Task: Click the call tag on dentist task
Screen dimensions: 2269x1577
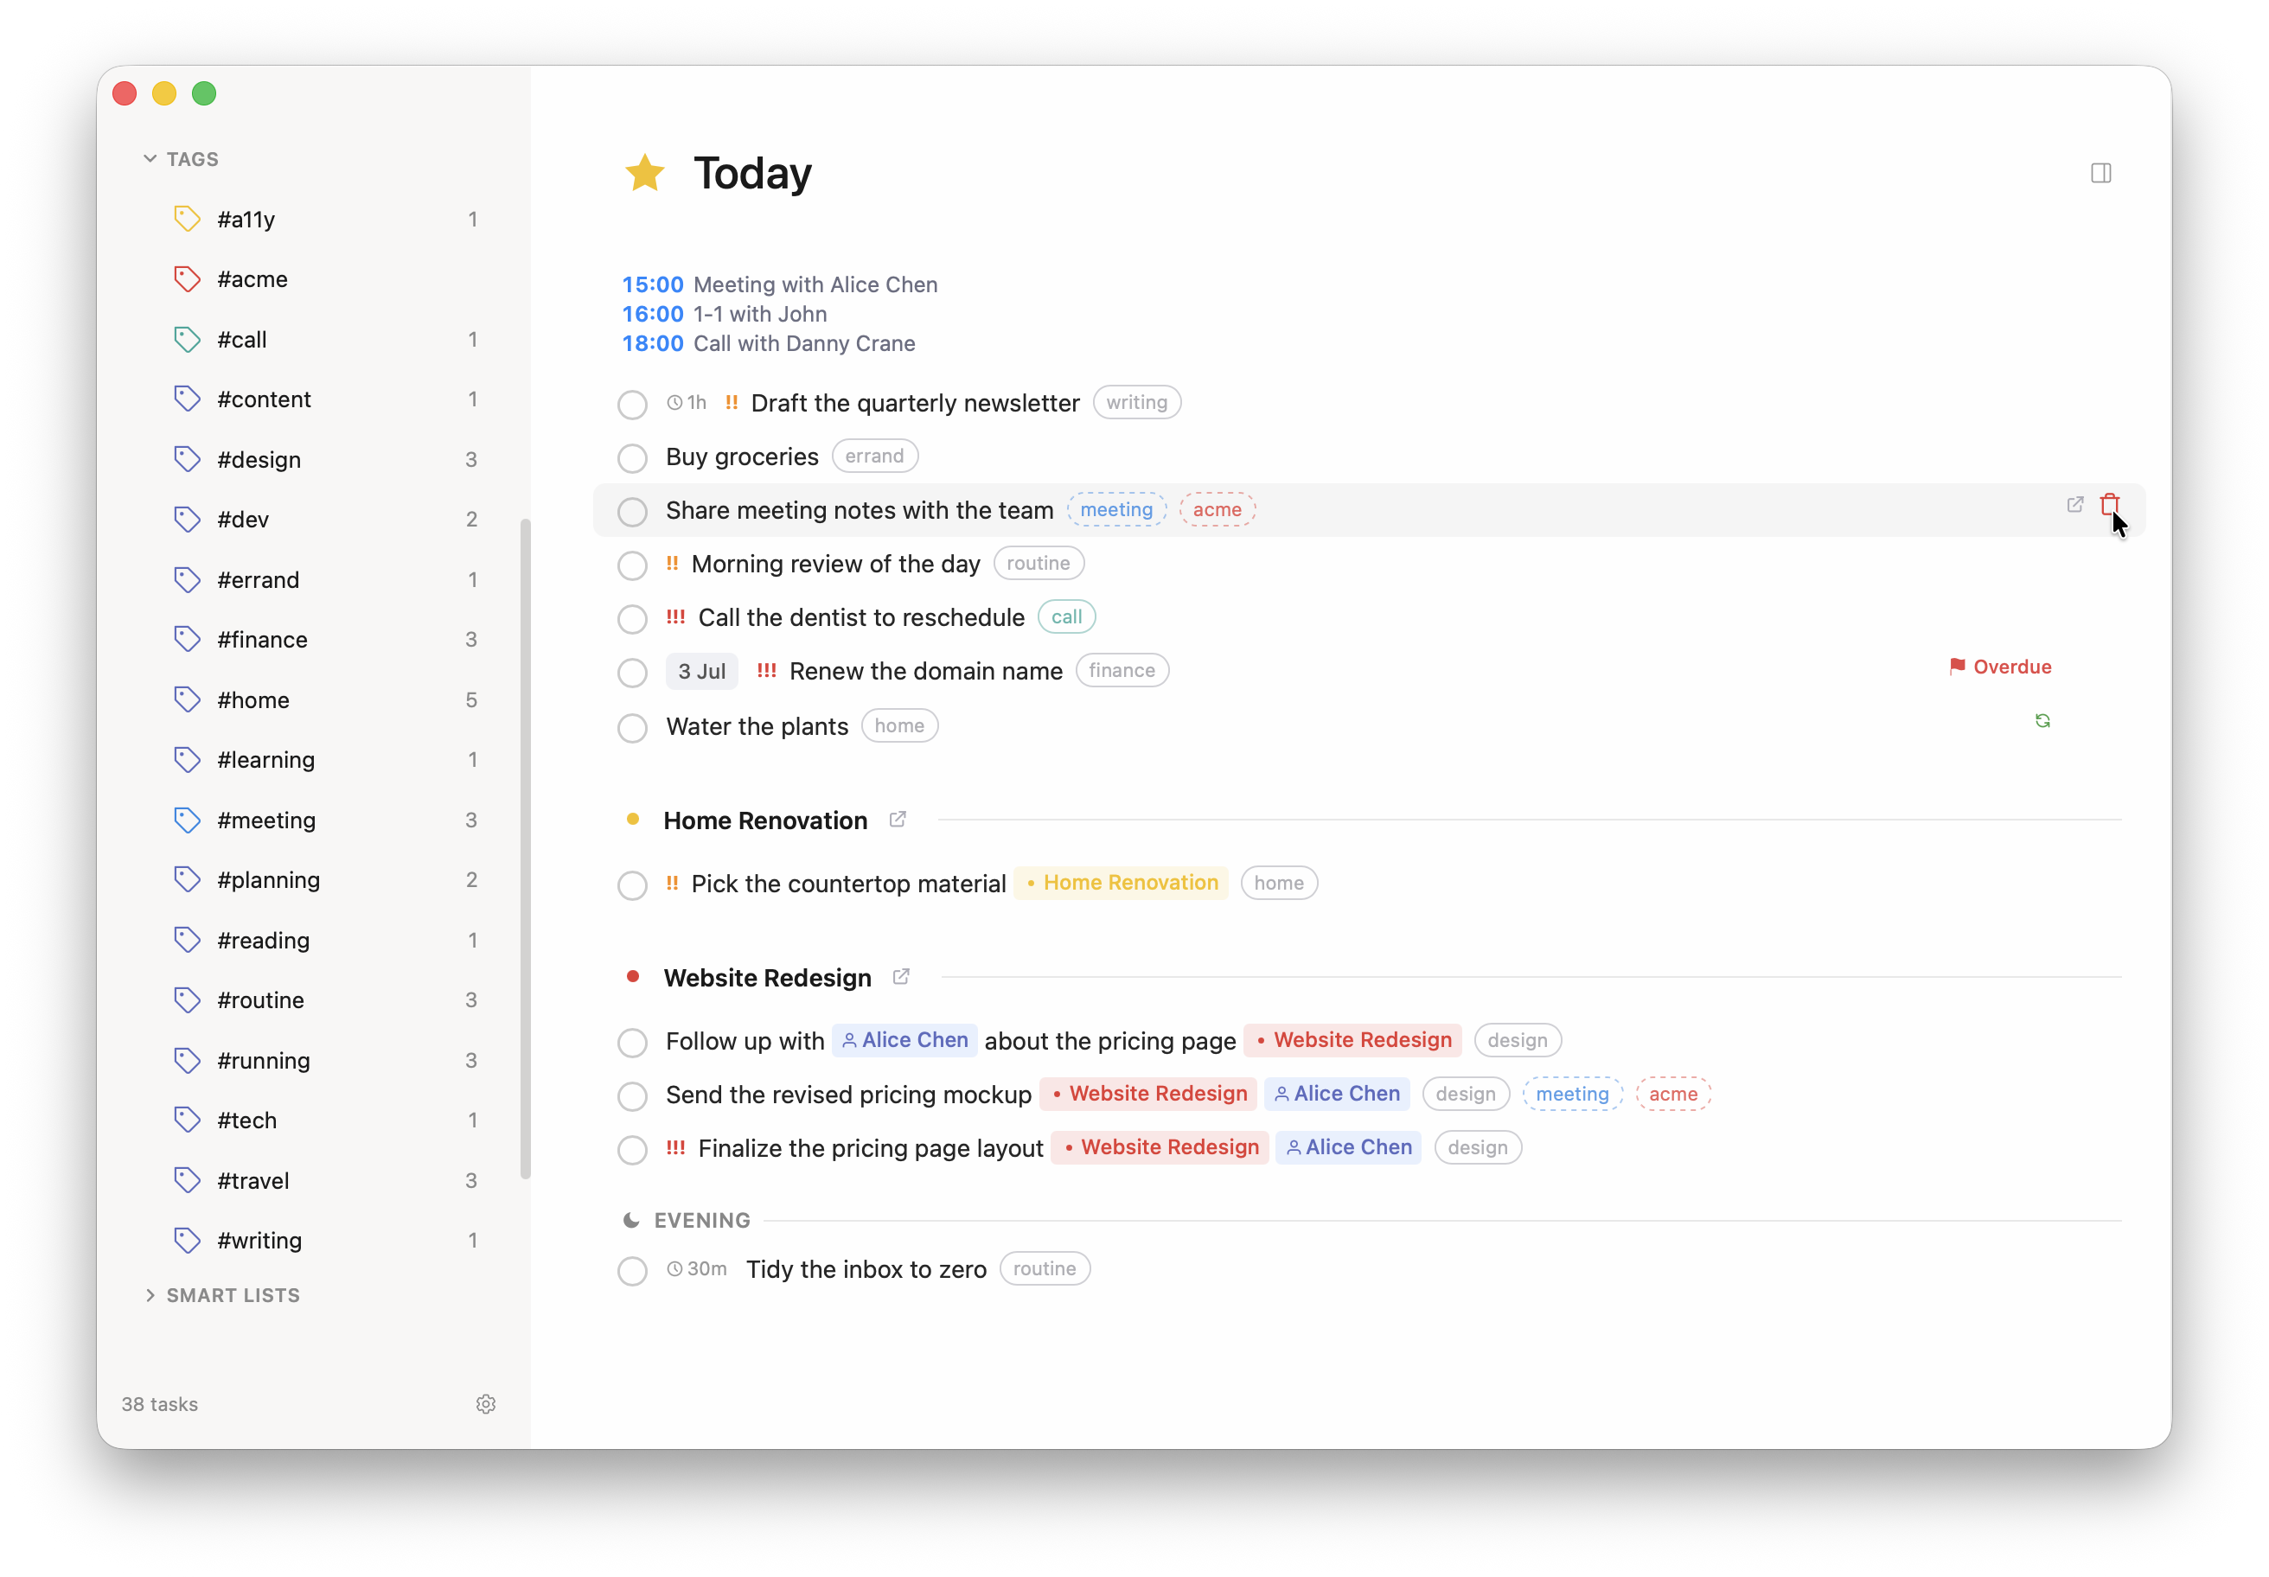Action: [x=1066, y=616]
